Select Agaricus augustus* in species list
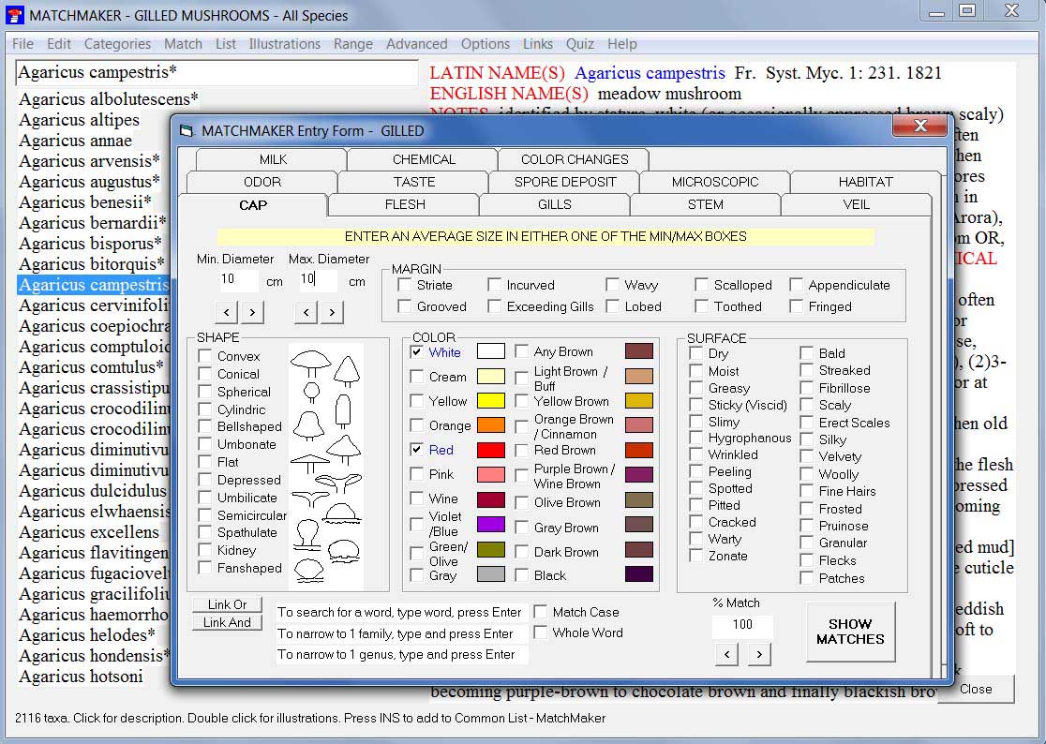The height and width of the screenshot is (744, 1046). tap(89, 182)
